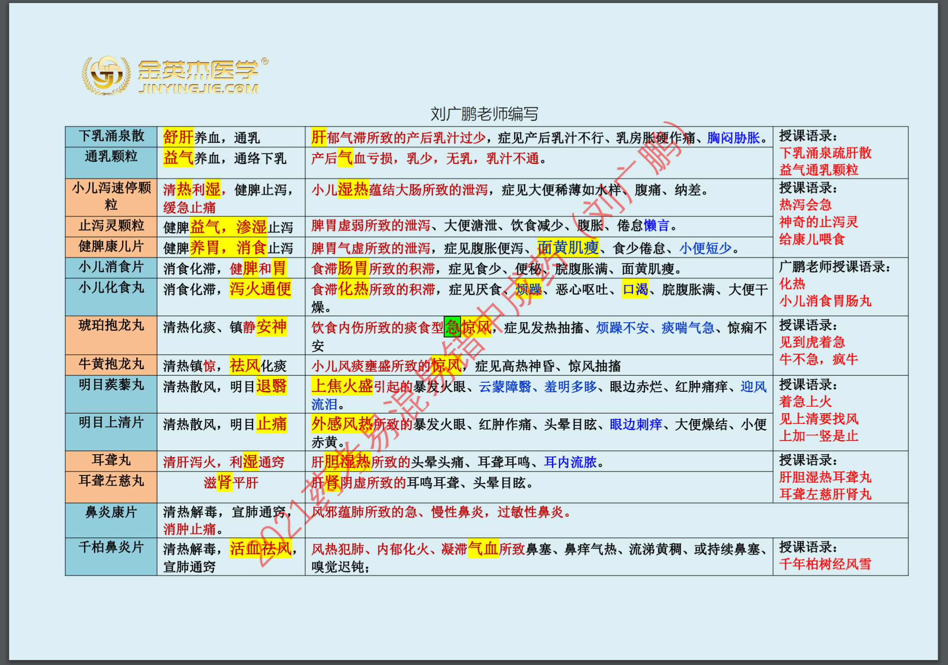
Task: Click the red text 过敏性鼻炎
Action: click(530, 512)
